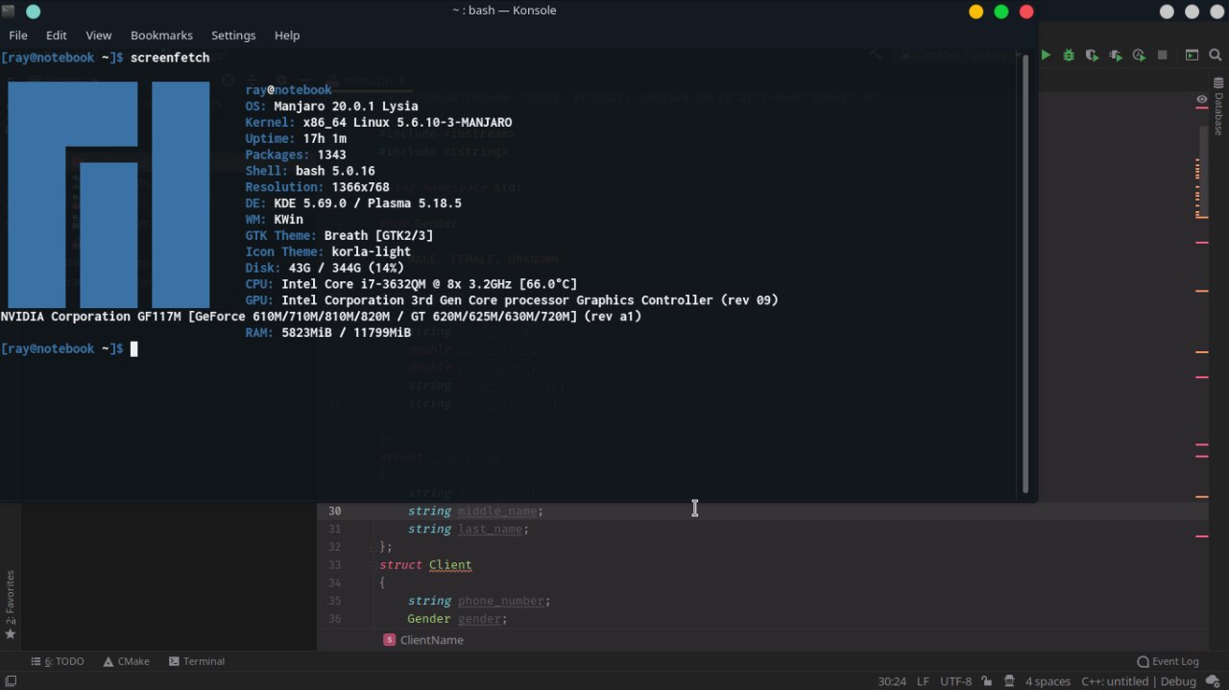Click the inspector hat icon in status bar
Viewport: 1229px width, 690px height.
(x=1007, y=681)
